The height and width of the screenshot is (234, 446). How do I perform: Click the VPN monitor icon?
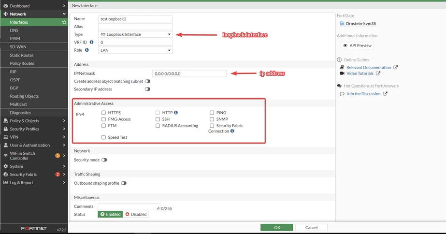point(5,137)
